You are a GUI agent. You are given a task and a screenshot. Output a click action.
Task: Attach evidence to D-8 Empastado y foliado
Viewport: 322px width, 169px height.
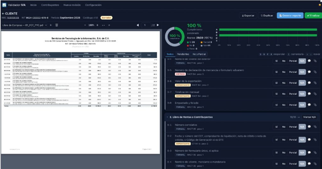pyautogui.click(x=315, y=105)
